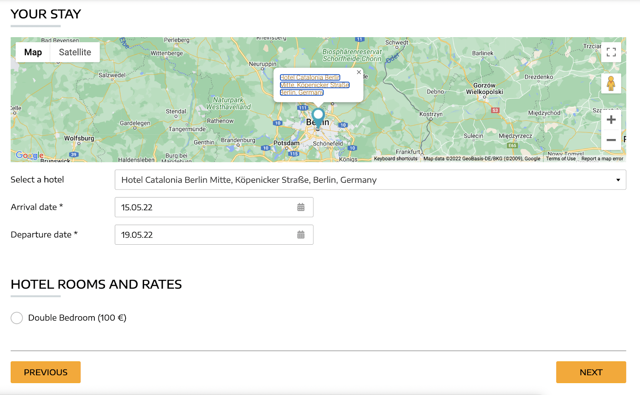
Task: Click Stendal label on map
Action: point(176,112)
